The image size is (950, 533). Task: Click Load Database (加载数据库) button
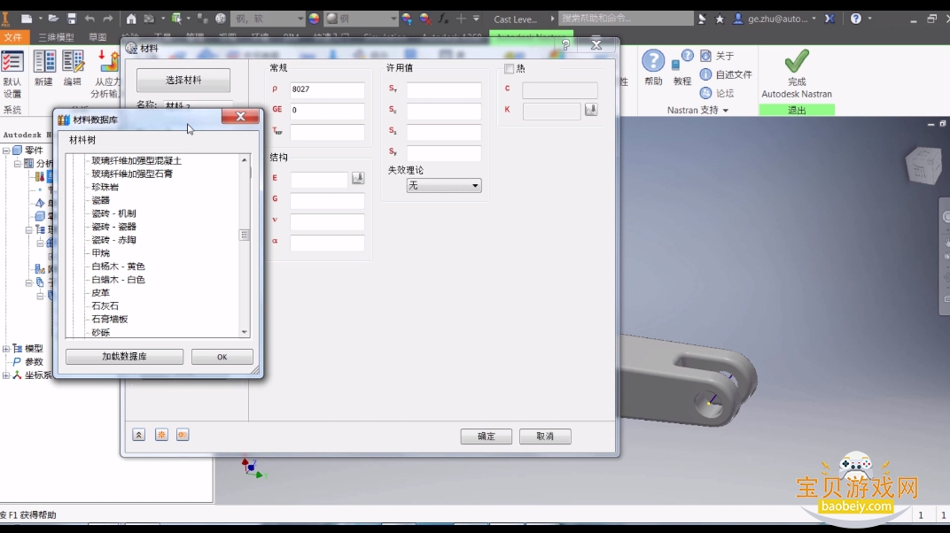click(x=124, y=356)
